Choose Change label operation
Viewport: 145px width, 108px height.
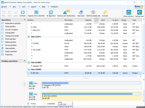[x=10, y=33]
